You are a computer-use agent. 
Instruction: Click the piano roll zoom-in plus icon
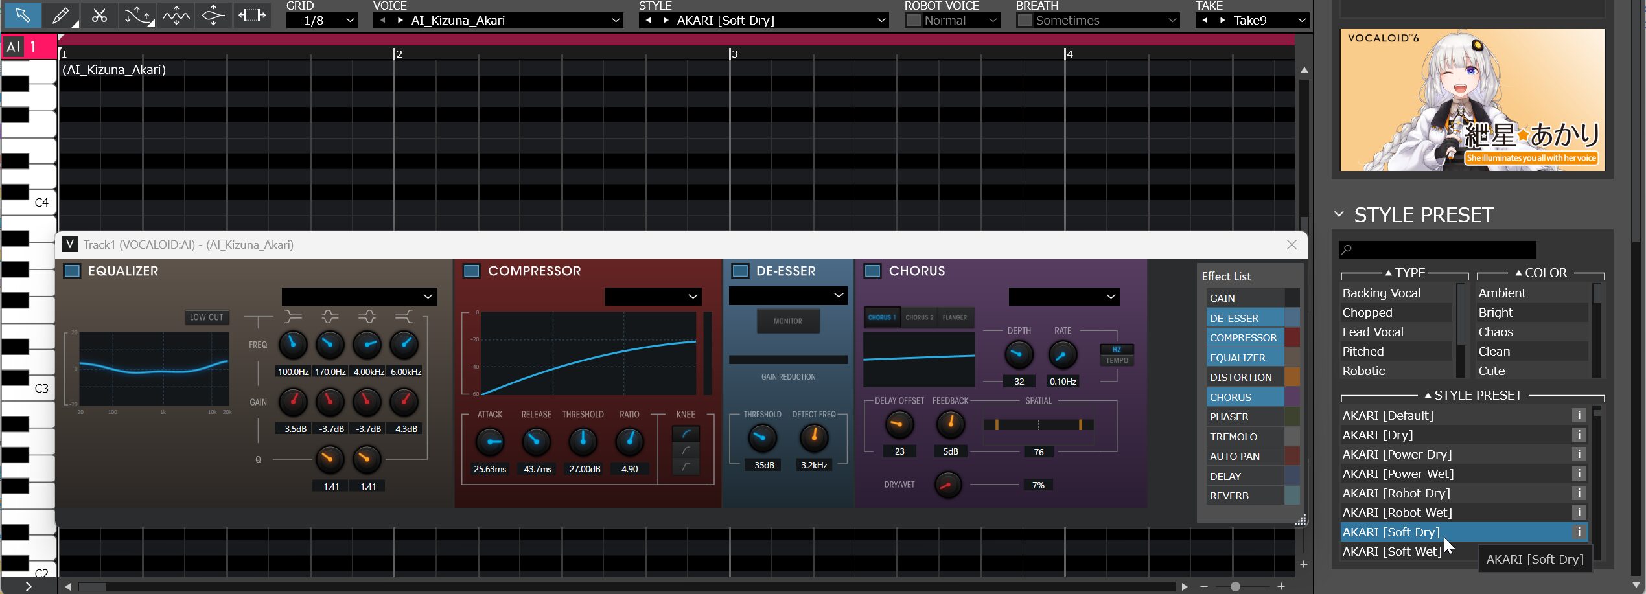(1281, 586)
